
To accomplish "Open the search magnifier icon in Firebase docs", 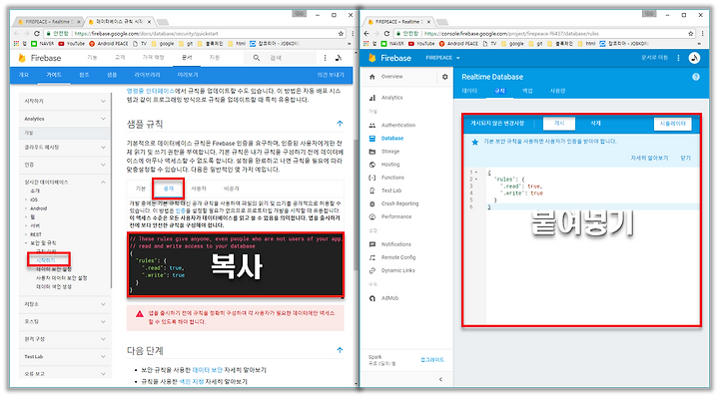I will (257, 58).
